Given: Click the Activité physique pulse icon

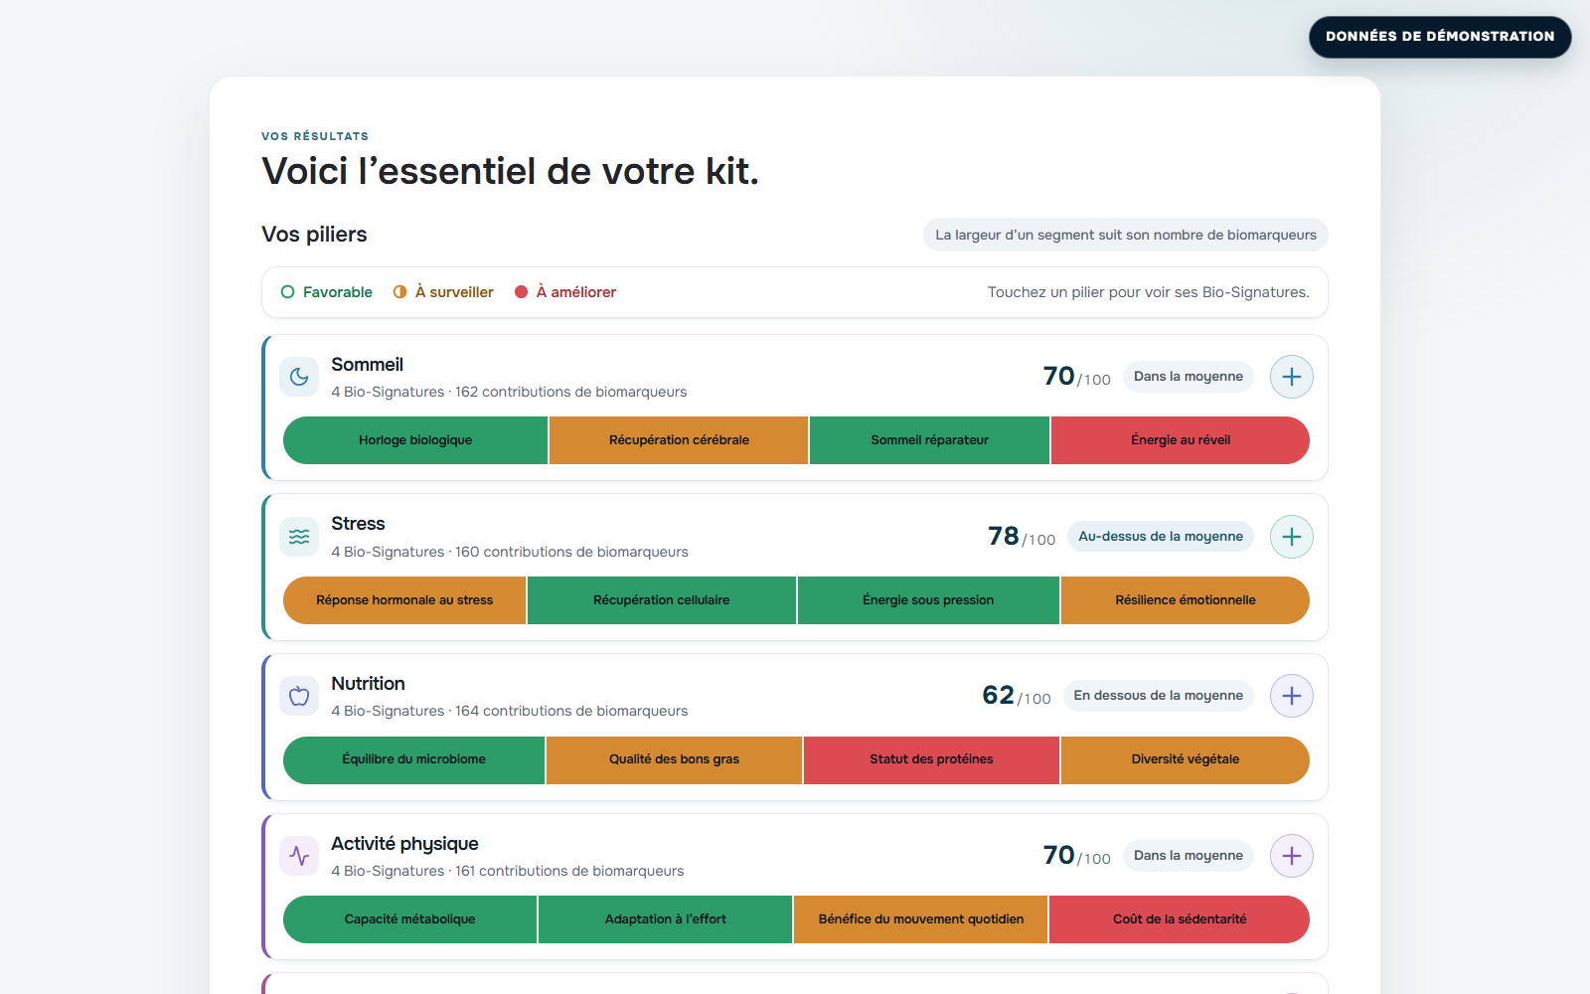Looking at the screenshot, I should 299,856.
